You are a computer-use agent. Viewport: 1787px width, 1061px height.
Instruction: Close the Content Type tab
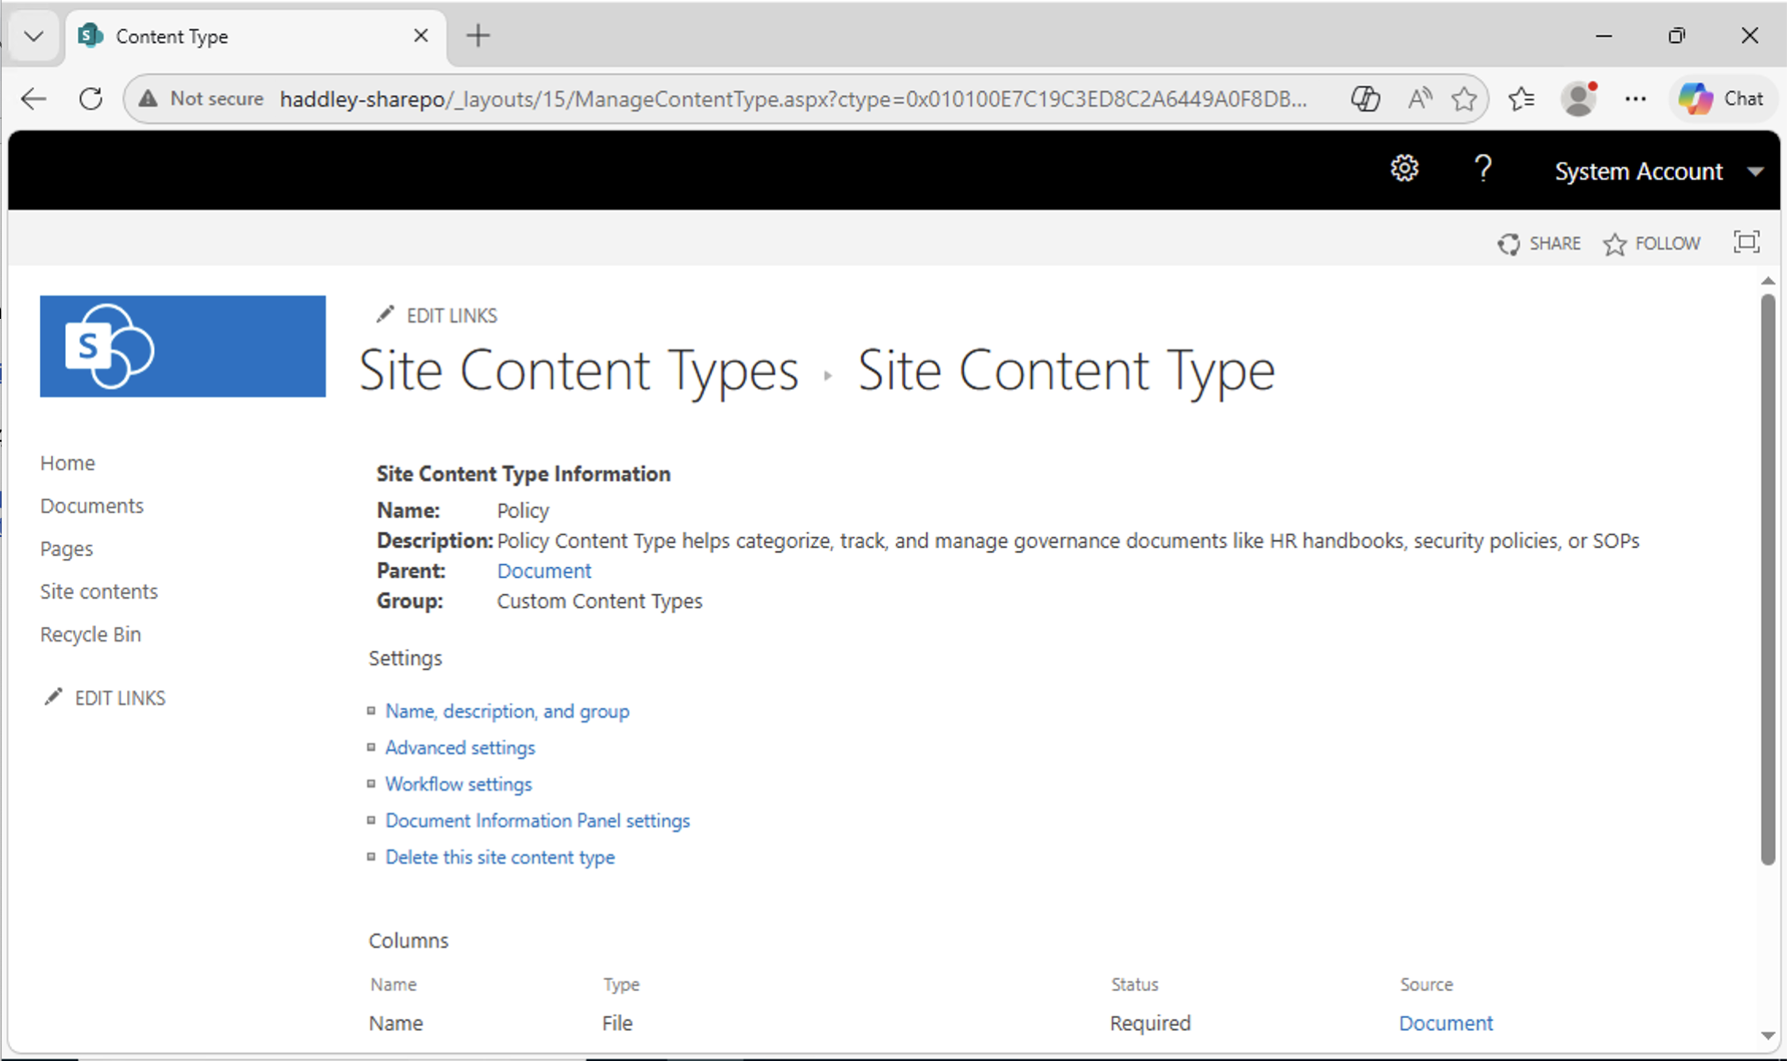(x=421, y=36)
